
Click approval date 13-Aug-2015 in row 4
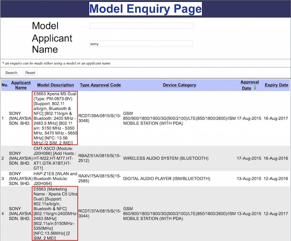click(x=249, y=214)
